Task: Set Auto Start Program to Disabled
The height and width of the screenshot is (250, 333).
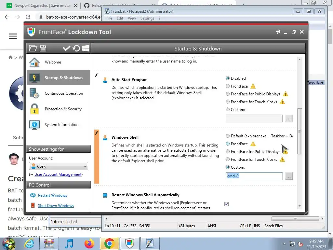Action: point(227,78)
